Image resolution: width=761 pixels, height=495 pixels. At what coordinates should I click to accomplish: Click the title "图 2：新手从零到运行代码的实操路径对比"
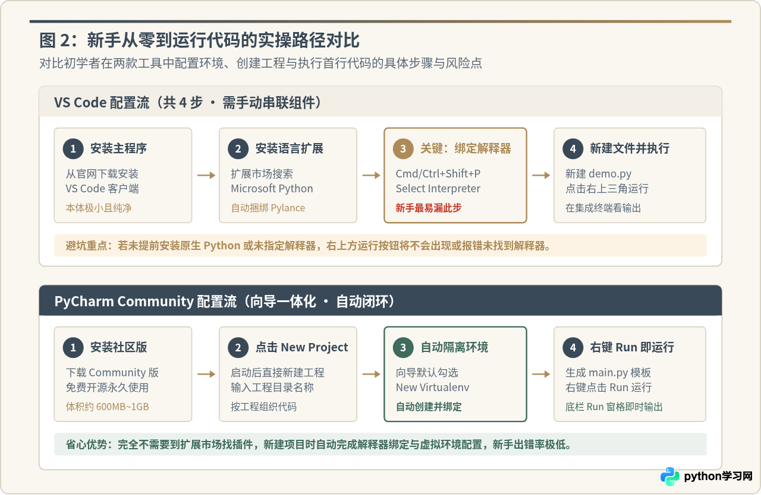click(x=199, y=40)
